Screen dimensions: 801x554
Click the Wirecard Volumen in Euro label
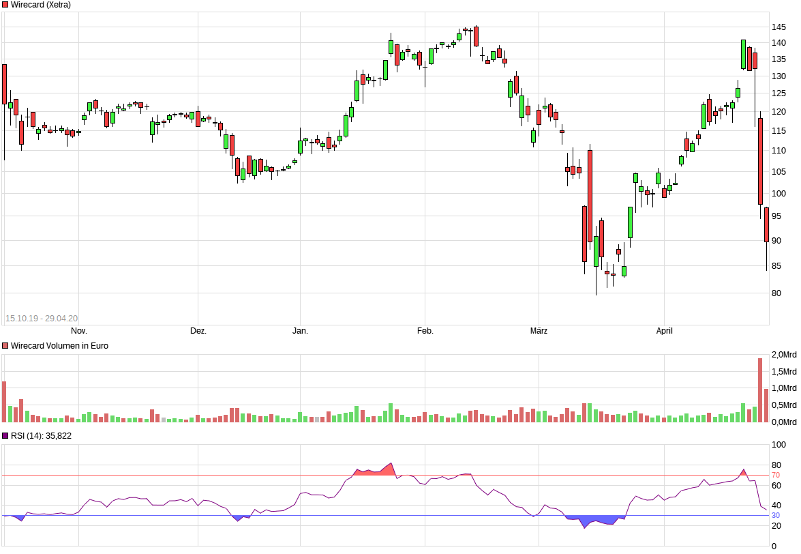click(x=59, y=346)
